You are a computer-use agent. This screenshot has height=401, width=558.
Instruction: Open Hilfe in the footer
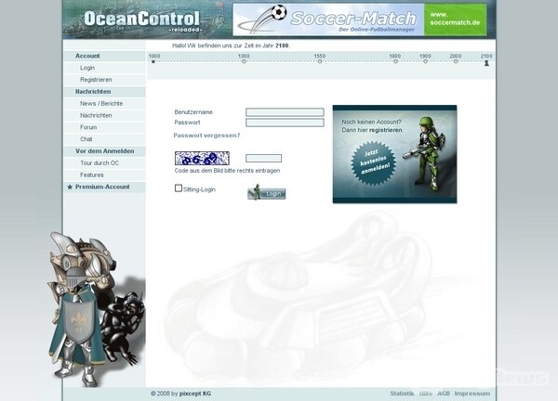point(426,394)
